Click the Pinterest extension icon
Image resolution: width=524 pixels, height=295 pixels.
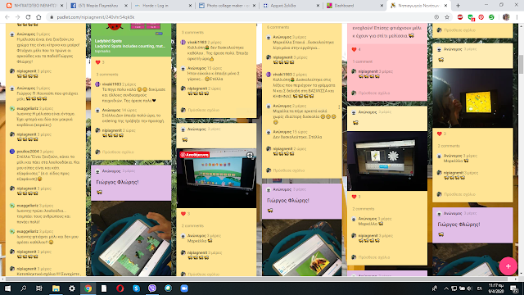coord(481,17)
